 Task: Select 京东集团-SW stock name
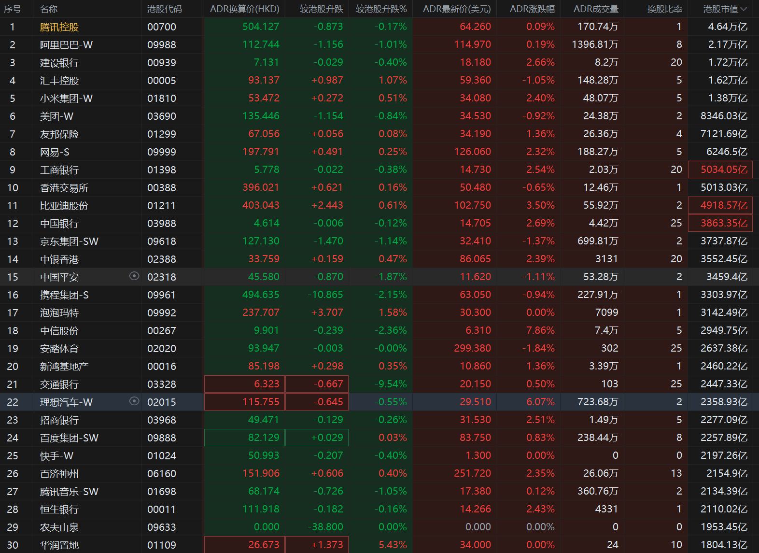click(69, 241)
